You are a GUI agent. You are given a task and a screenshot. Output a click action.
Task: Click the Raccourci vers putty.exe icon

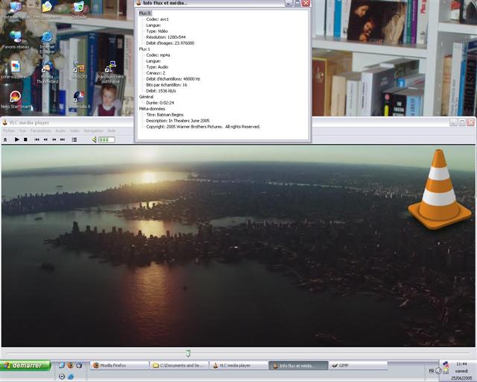(x=110, y=72)
